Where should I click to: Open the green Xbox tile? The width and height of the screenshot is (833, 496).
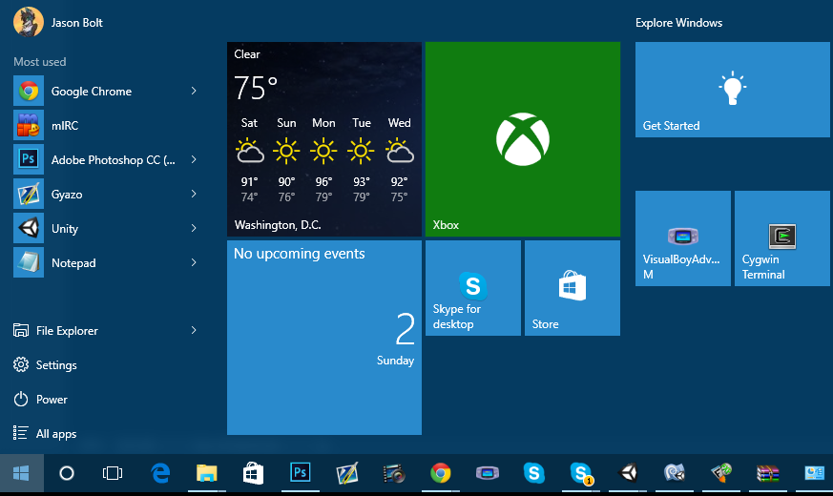tap(523, 139)
